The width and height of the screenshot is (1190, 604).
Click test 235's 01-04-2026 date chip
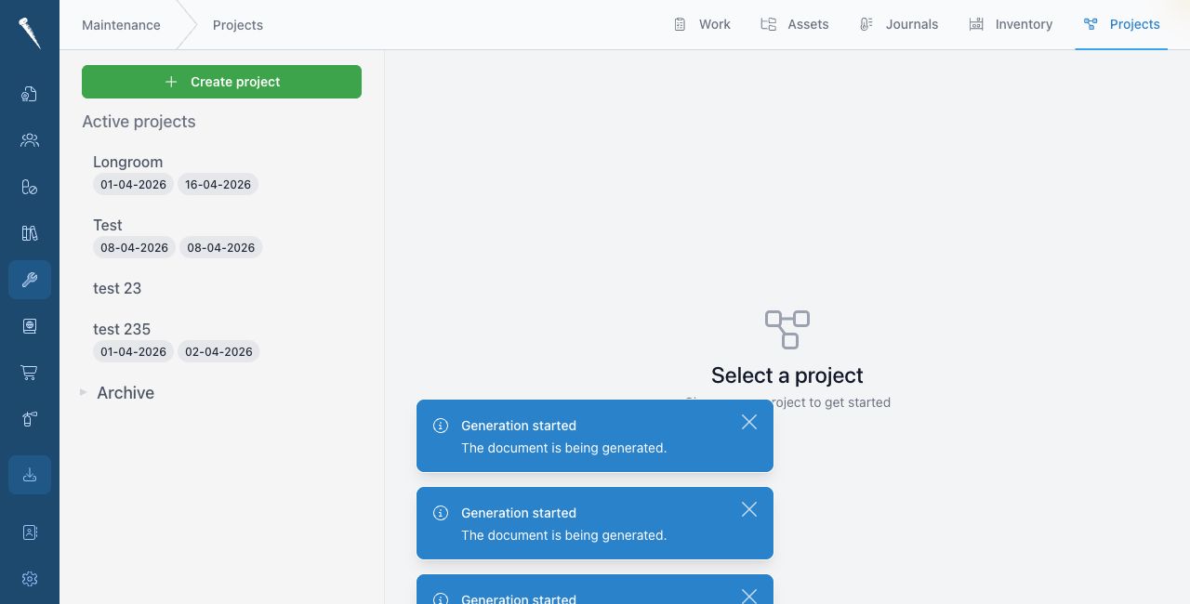coord(133,351)
